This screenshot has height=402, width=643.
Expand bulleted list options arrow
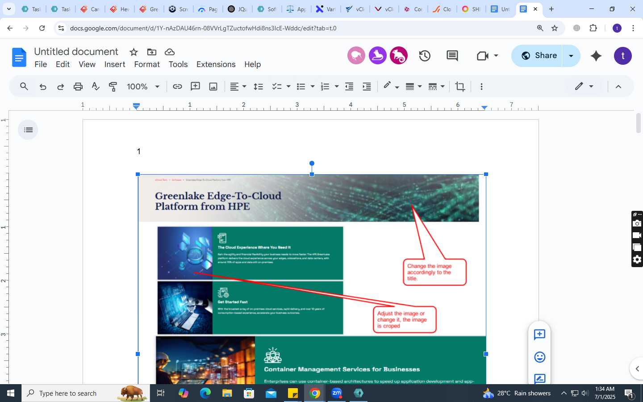[313, 87]
